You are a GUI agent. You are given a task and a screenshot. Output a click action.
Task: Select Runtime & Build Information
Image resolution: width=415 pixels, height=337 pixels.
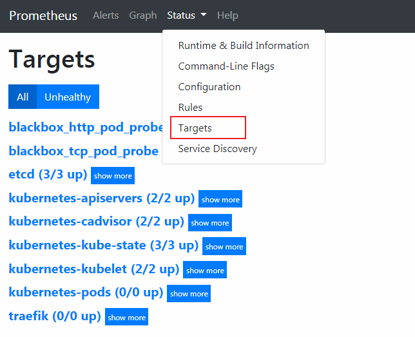pyautogui.click(x=244, y=46)
